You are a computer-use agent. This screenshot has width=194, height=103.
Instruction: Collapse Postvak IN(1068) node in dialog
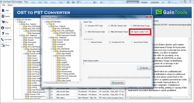[x=53, y=56]
